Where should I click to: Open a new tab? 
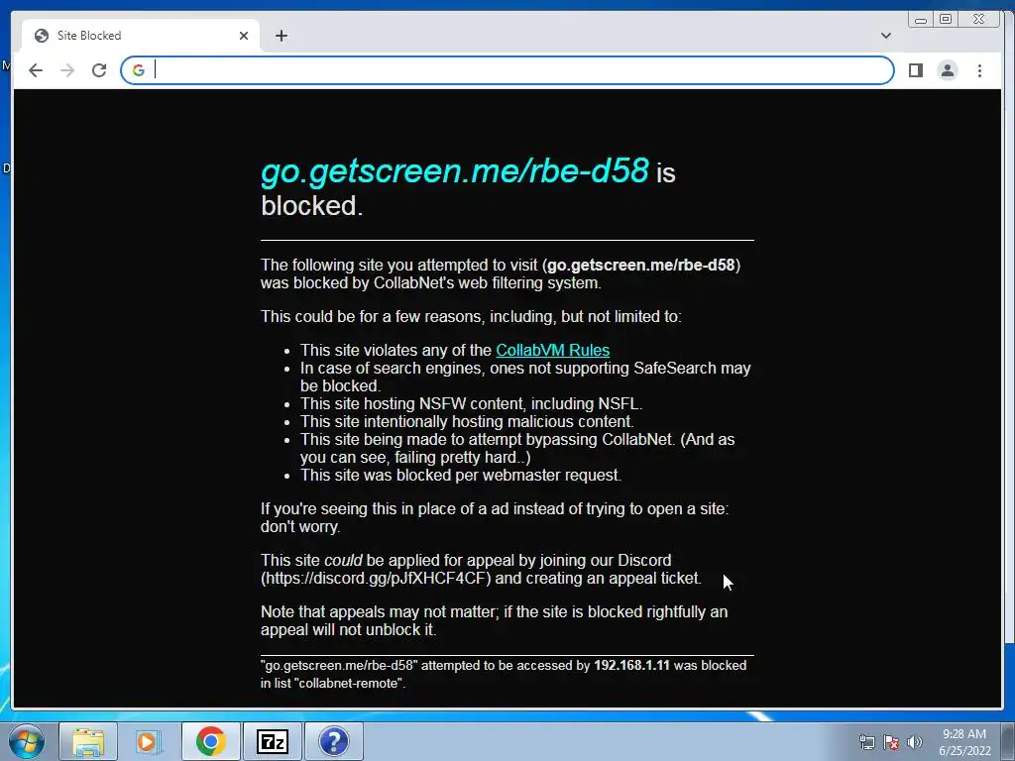281,36
